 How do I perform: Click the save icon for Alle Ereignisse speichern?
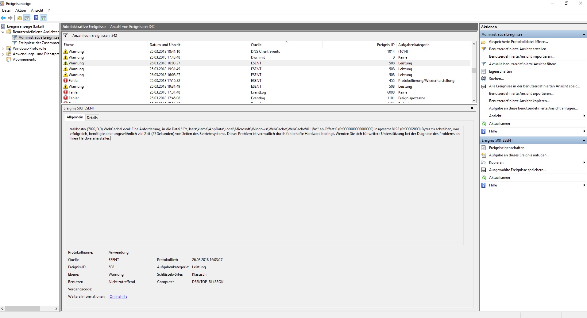pos(484,86)
